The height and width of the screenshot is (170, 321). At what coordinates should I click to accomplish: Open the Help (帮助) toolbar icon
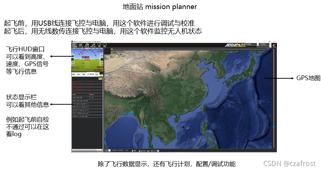105,45
